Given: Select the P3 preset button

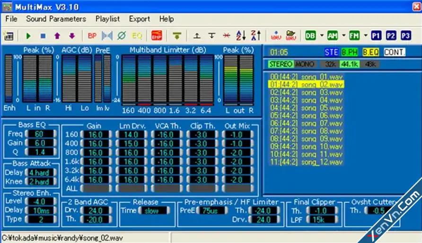Looking at the screenshot, I should pos(405,36).
